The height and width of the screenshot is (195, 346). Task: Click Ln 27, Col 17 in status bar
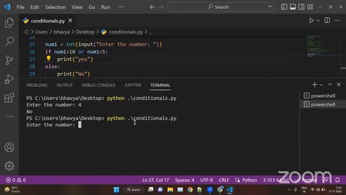pyautogui.click(x=156, y=180)
